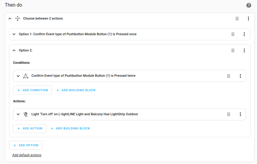Open three-dot menu for Choose between 2 actions
257x164 pixels.
coord(248,19)
